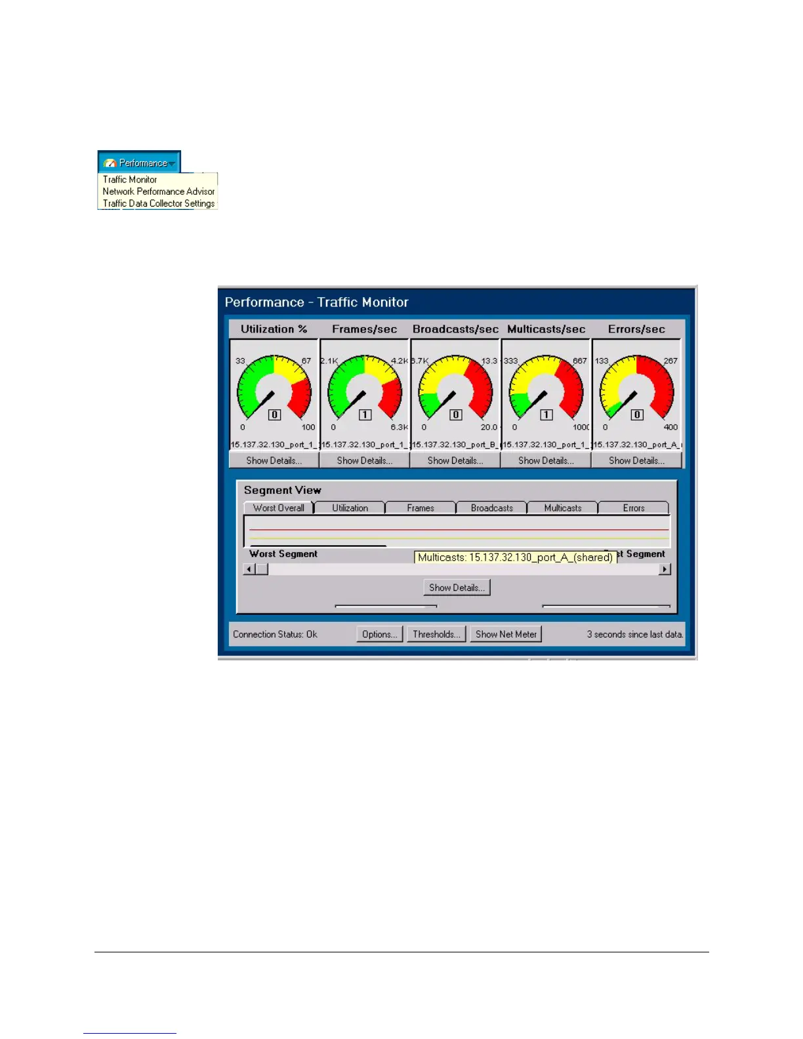This screenshot has width=803, height=1039.
Task: Click Segment View scrollbar left arrow
Action: 249,569
